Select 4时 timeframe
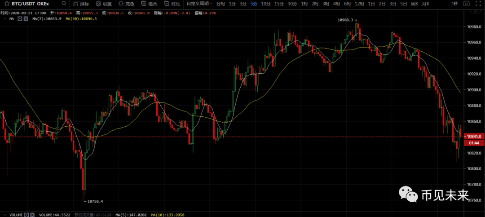The width and height of the screenshot is (485, 217). click(x=336, y=4)
